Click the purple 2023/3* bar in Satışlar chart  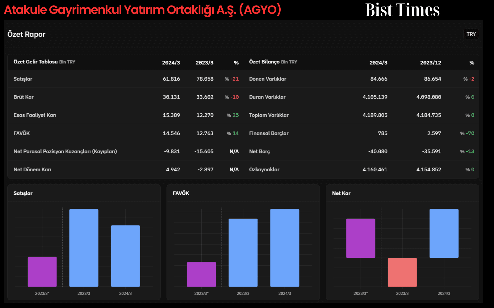[42, 272]
